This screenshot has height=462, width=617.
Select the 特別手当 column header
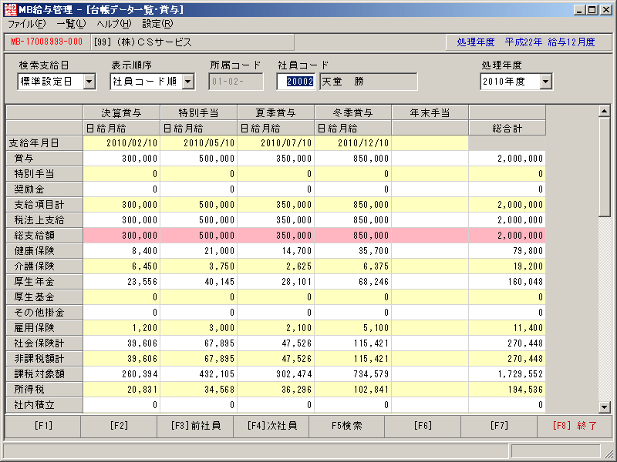pyautogui.click(x=199, y=113)
